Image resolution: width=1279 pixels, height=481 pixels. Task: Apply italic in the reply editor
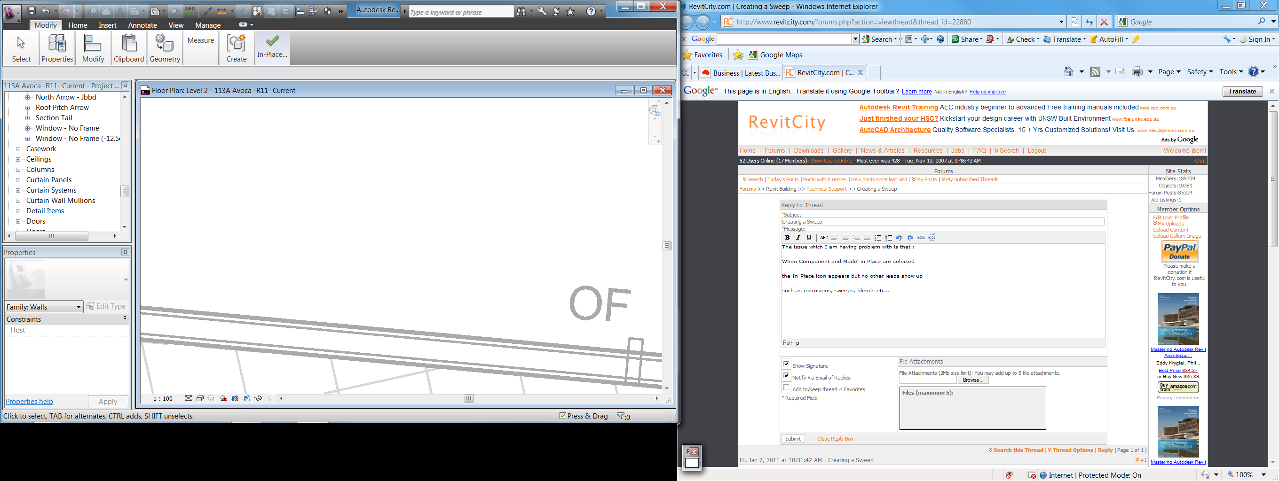[798, 238]
